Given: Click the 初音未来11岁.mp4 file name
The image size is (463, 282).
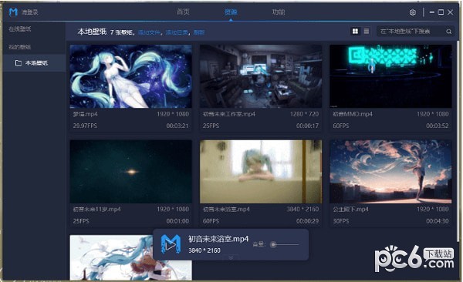Looking at the screenshot, I should tap(97, 210).
